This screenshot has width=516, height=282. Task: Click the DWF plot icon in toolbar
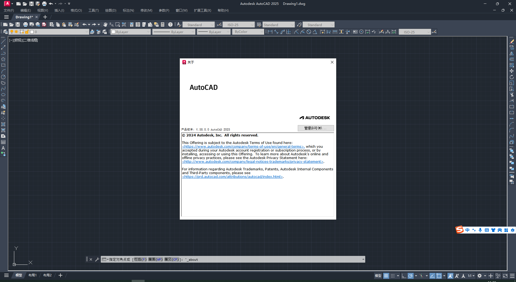pyautogui.click(x=44, y=24)
